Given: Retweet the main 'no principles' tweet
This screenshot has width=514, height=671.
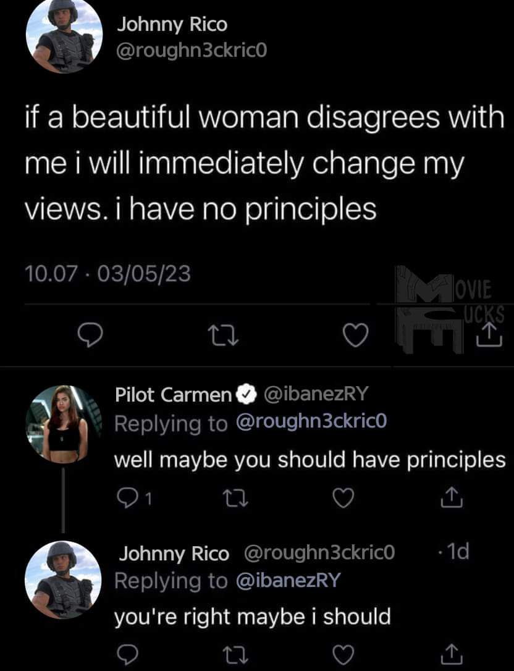Looking at the screenshot, I should pyautogui.click(x=226, y=335).
